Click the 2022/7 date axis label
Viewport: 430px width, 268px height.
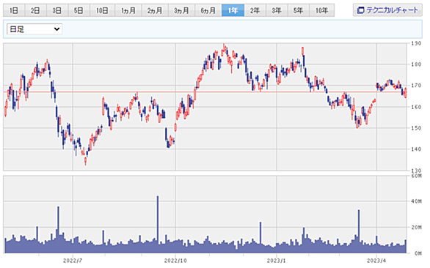73,261
